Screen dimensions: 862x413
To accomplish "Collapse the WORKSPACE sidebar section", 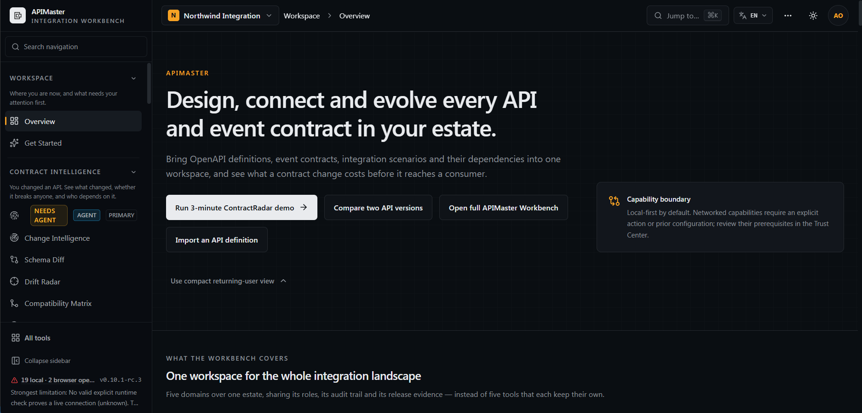I will click(133, 78).
